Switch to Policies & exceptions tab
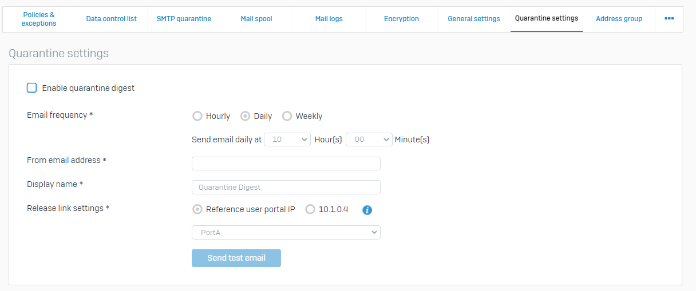The image size is (696, 291). coord(39,19)
